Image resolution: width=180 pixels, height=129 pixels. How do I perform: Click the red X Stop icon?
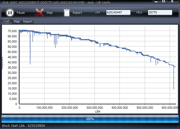pyautogui.click(x=40, y=13)
